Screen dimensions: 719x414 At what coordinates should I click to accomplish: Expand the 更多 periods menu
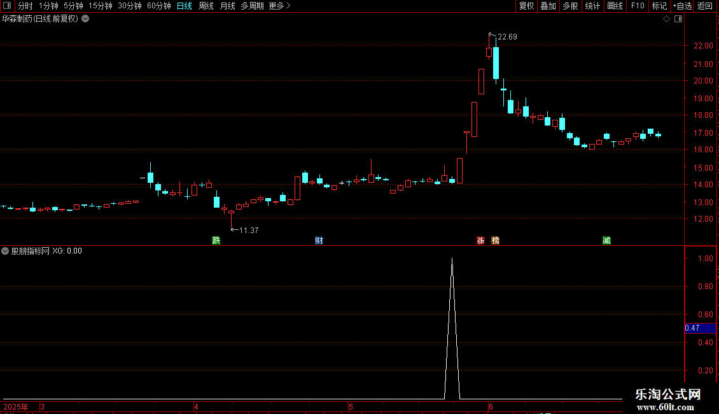pyautogui.click(x=279, y=6)
